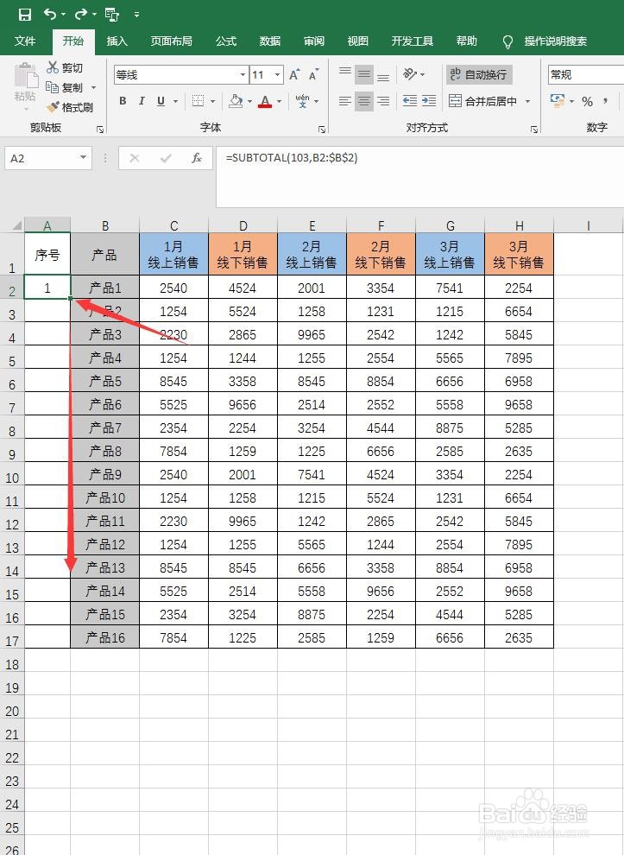
Task: Toggle bold formatting
Action: [123, 101]
